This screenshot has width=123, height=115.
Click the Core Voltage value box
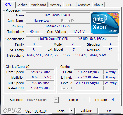pos(79,31)
